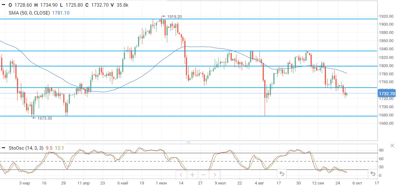Click the 1919.20 high marker label
This screenshot has width=396, height=187.
point(174,16)
